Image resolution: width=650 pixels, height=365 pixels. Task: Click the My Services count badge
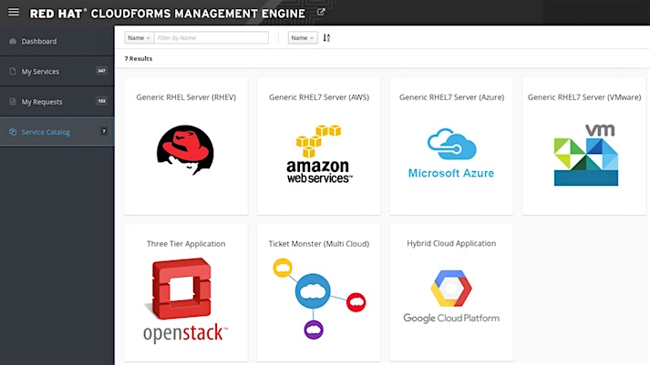pos(101,71)
